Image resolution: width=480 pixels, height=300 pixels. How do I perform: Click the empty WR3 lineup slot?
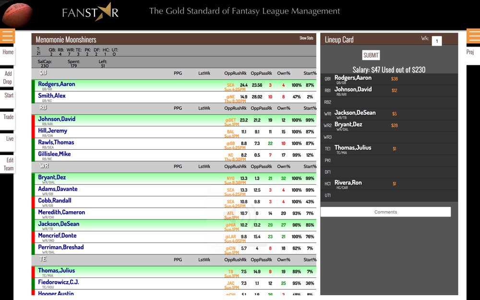click(389, 137)
